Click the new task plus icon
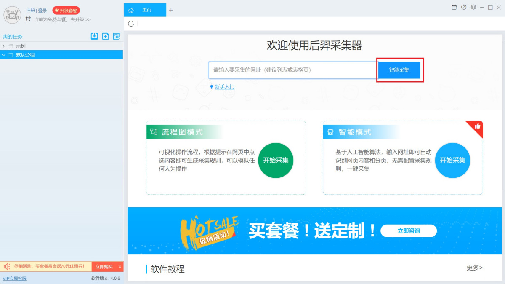Viewport: 505px width, 284px height. (x=106, y=36)
